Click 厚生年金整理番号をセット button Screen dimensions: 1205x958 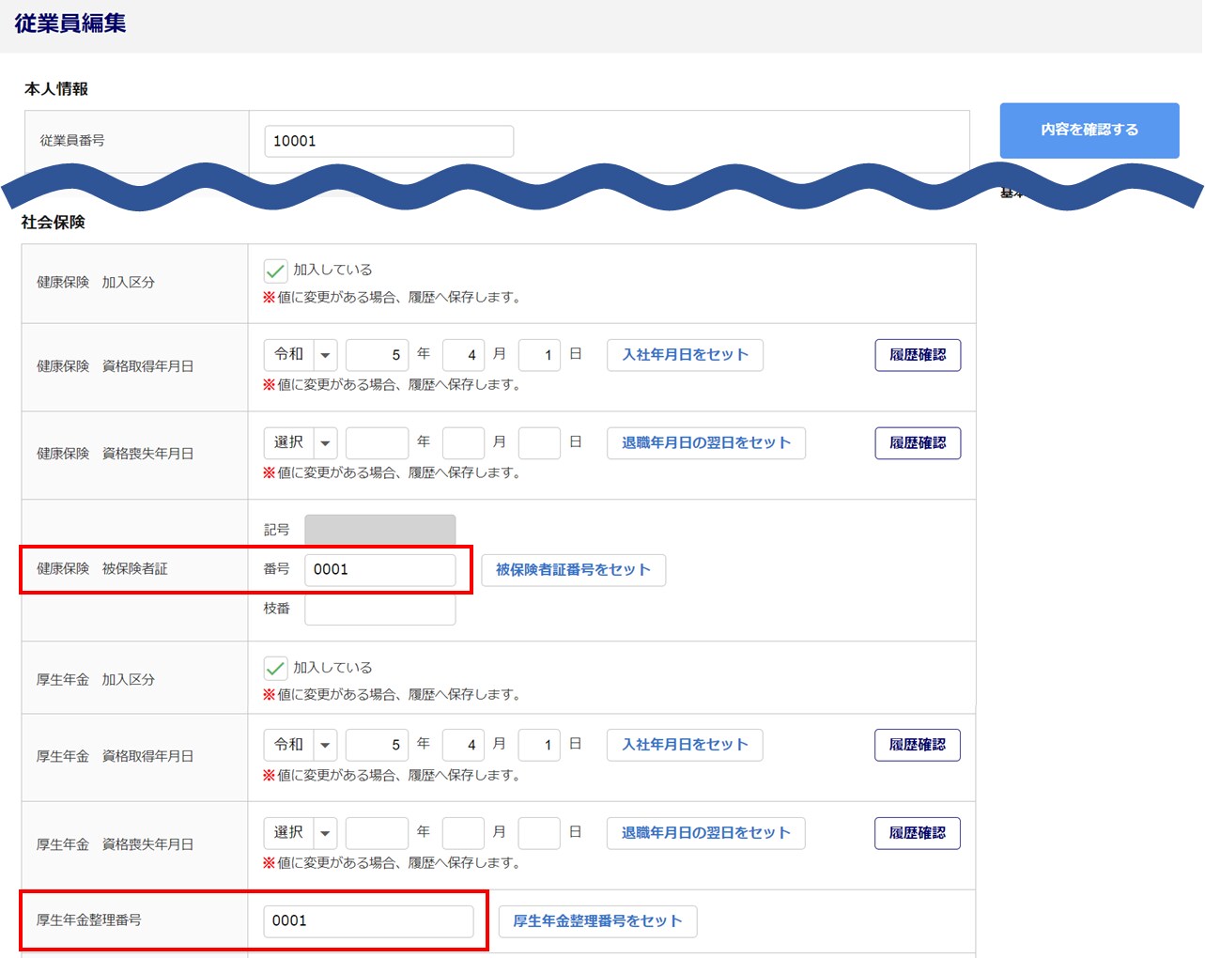click(x=597, y=921)
